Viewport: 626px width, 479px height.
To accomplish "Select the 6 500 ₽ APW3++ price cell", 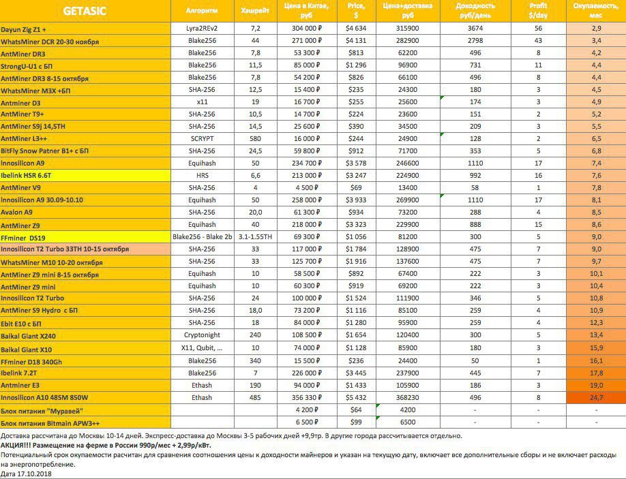I will (307, 422).
